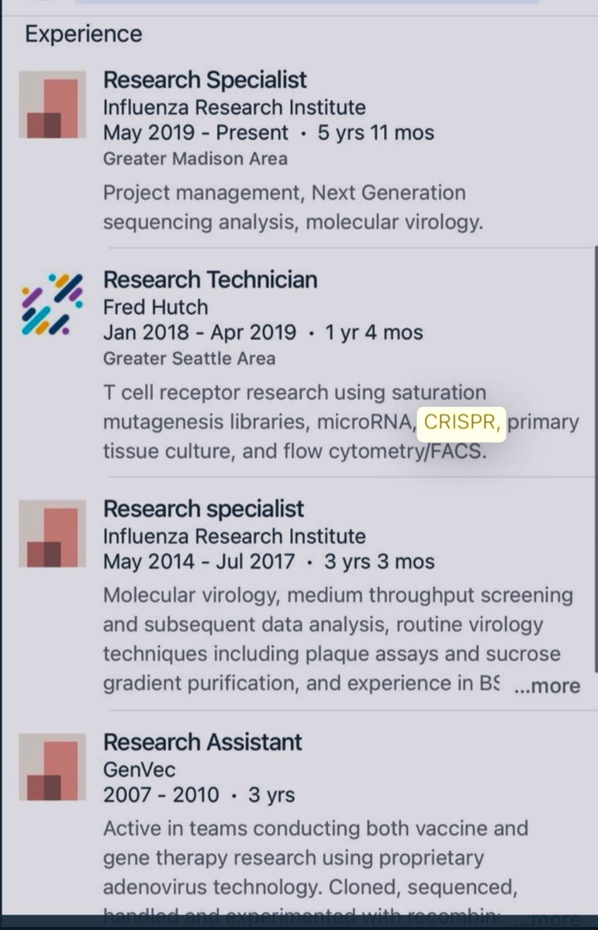Open first Influenza Research Institute logo
The width and height of the screenshot is (598, 930).
coord(52,105)
